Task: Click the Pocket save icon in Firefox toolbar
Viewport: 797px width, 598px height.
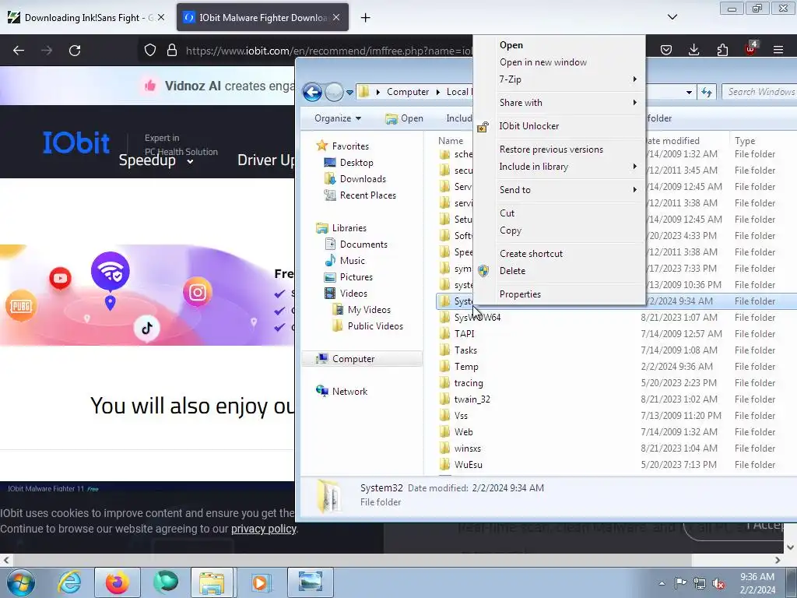Action: tap(666, 50)
